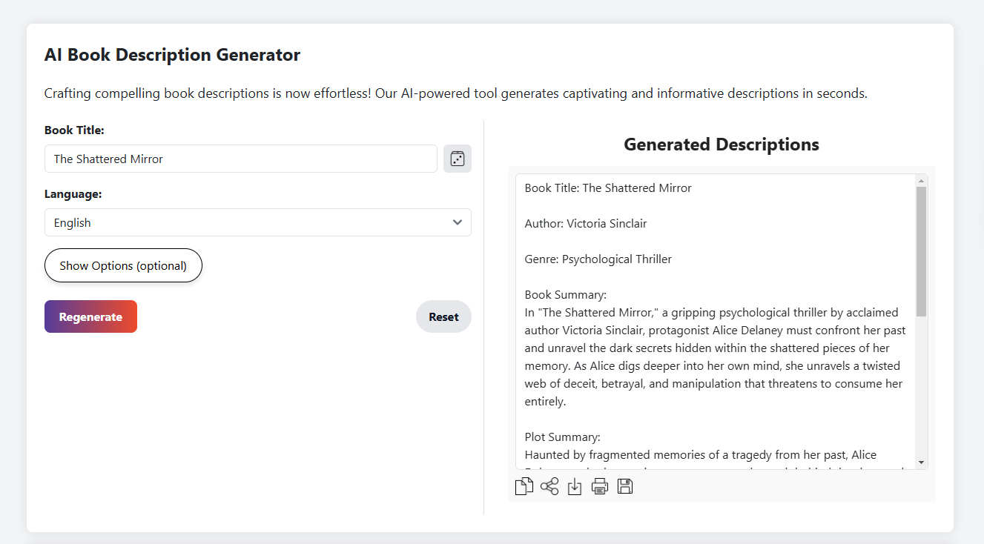Click the scrollbar up arrow in description box
984x544 pixels.
click(922, 181)
